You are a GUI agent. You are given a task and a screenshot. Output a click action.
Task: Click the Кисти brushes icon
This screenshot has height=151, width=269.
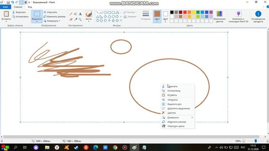(89, 14)
